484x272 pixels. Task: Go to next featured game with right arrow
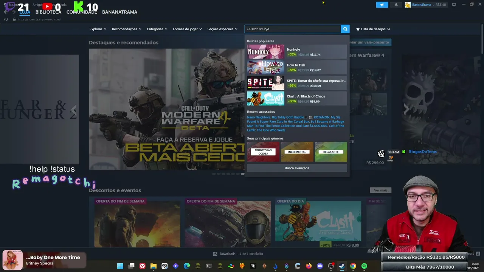[x=406, y=110]
